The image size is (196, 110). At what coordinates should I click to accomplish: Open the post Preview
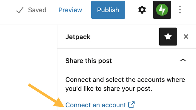click(x=70, y=10)
